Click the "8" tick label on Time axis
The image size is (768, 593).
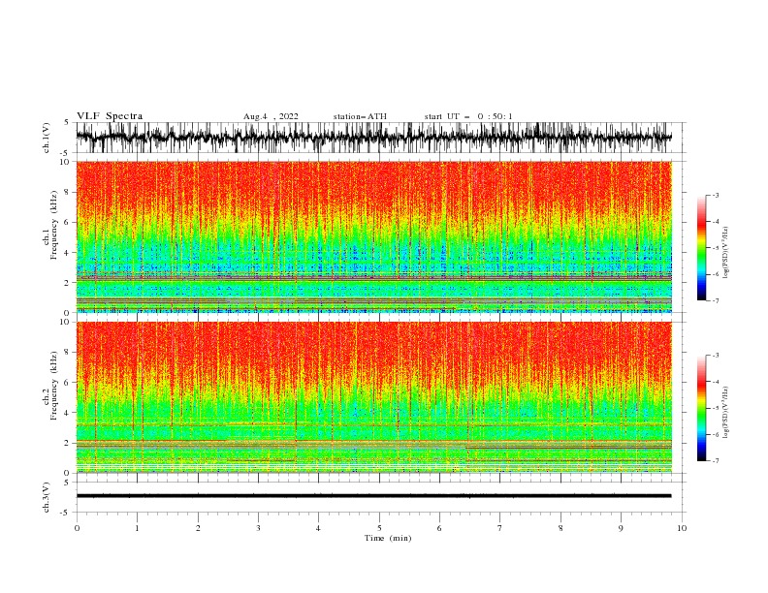560,528
